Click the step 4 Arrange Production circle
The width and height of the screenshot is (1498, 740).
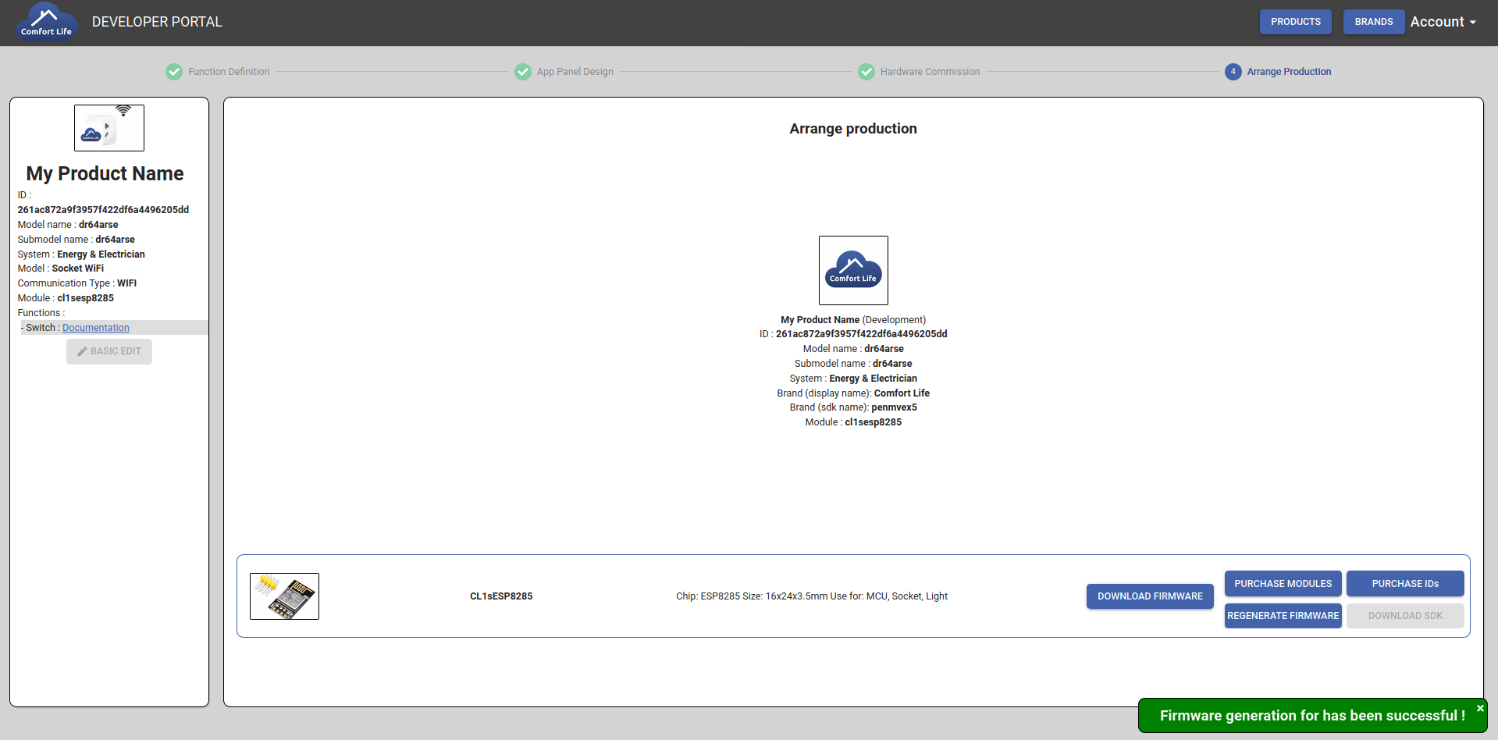(1233, 72)
